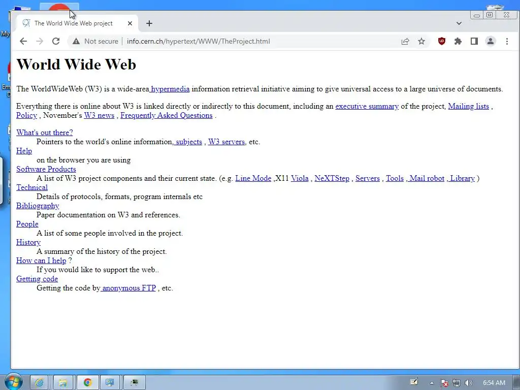Open the Windows Start menu
This screenshot has height=390, width=520.
(13, 382)
